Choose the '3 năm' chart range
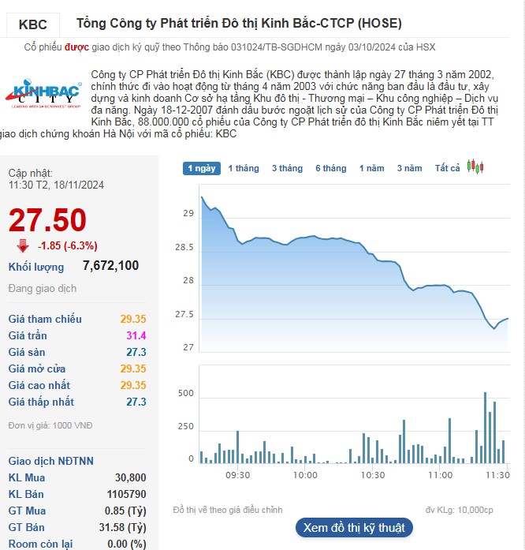The height and width of the screenshot is (550, 525). [409, 168]
